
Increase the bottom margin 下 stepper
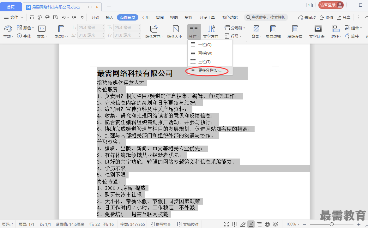coord(139,26)
